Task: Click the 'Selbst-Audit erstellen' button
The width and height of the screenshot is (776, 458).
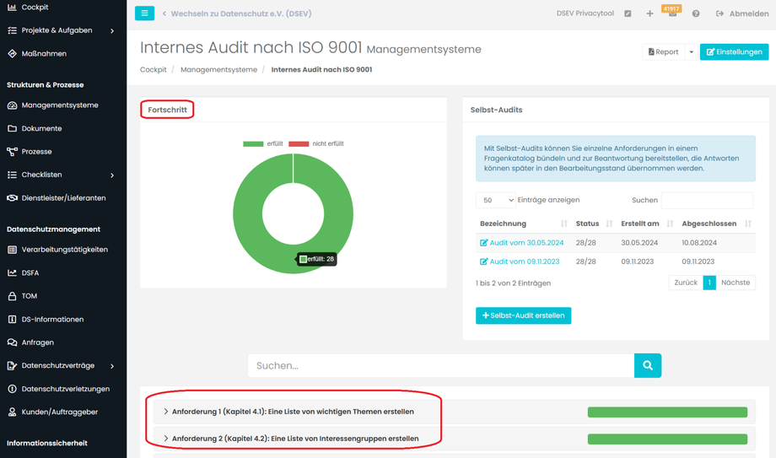Action: (x=523, y=315)
